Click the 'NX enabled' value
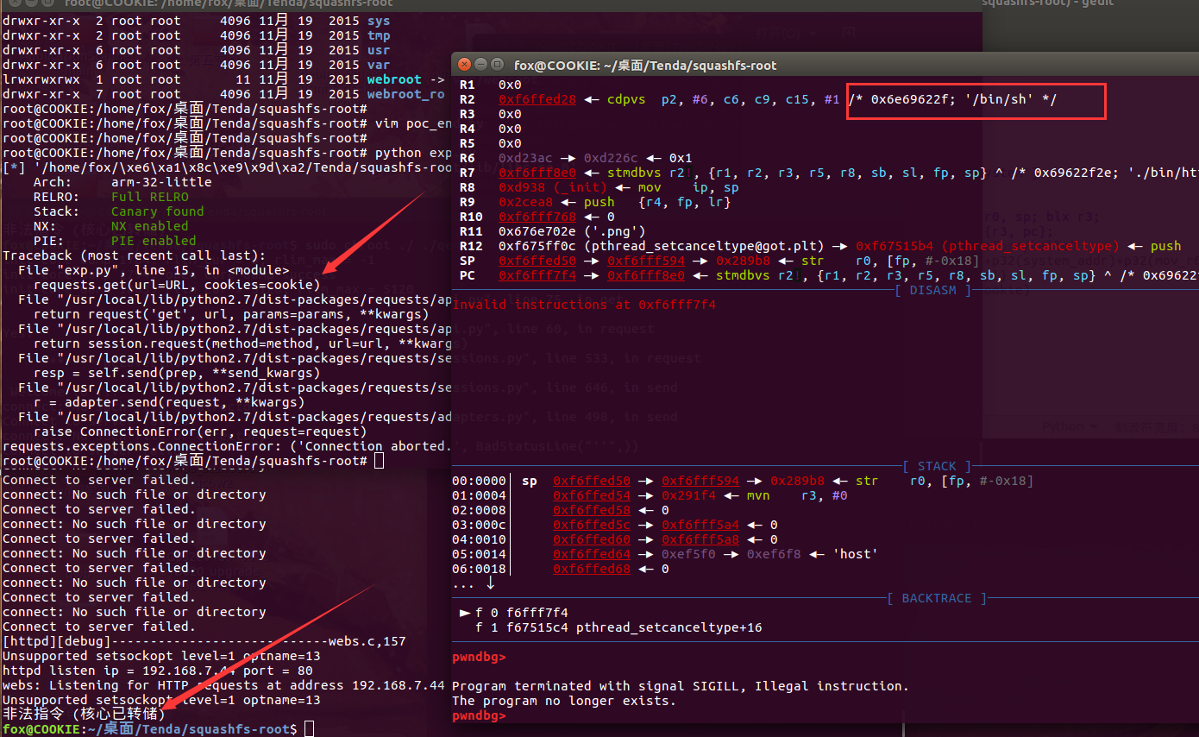The height and width of the screenshot is (737, 1199). point(150,226)
